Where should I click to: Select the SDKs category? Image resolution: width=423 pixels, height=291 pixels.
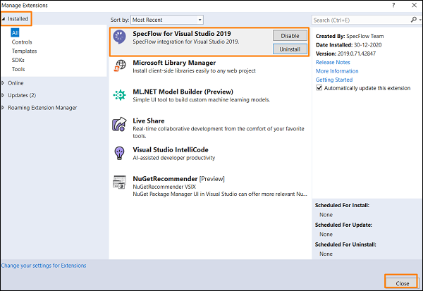coord(18,60)
